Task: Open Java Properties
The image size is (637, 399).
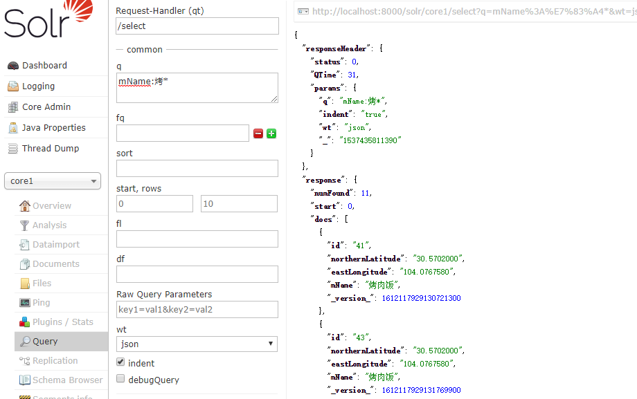Action: click(x=53, y=127)
